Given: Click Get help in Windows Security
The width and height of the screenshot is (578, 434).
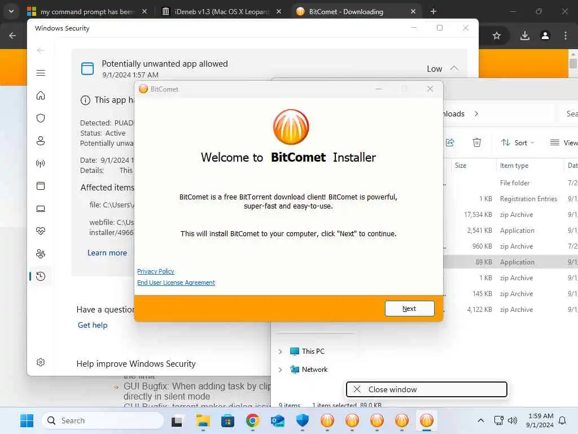Looking at the screenshot, I should click(93, 325).
